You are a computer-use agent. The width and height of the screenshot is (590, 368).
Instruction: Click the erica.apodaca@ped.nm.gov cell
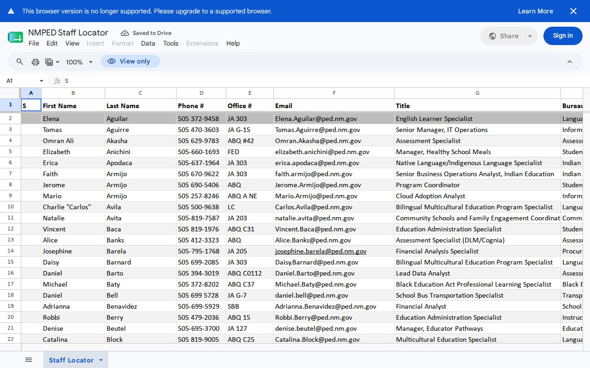[334, 163]
